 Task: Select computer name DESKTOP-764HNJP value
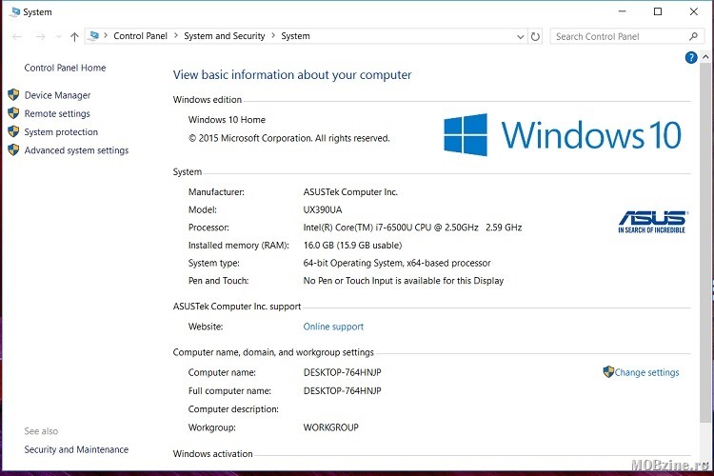[x=343, y=372]
